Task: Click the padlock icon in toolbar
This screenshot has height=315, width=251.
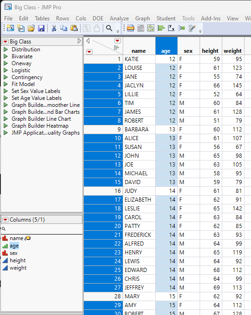Action: [x=97, y=28]
